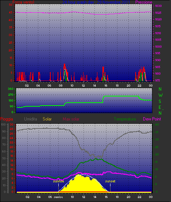Click the Pressione axis title
Image resolution: width=171 pixels, height=202 pixels.
click(x=144, y=2)
